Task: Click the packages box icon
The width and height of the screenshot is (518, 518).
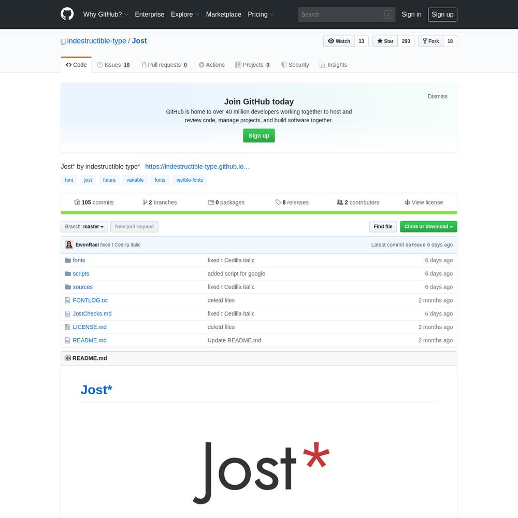Action: [211, 203]
